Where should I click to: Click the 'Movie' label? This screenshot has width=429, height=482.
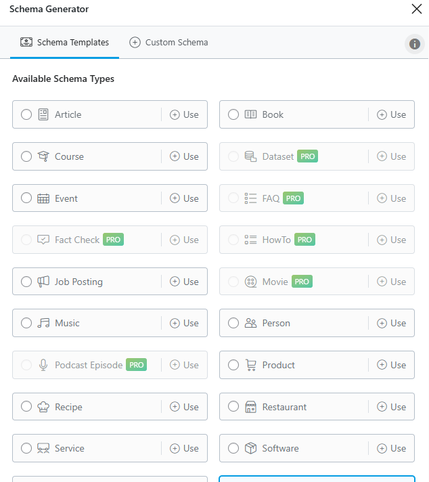point(275,282)
